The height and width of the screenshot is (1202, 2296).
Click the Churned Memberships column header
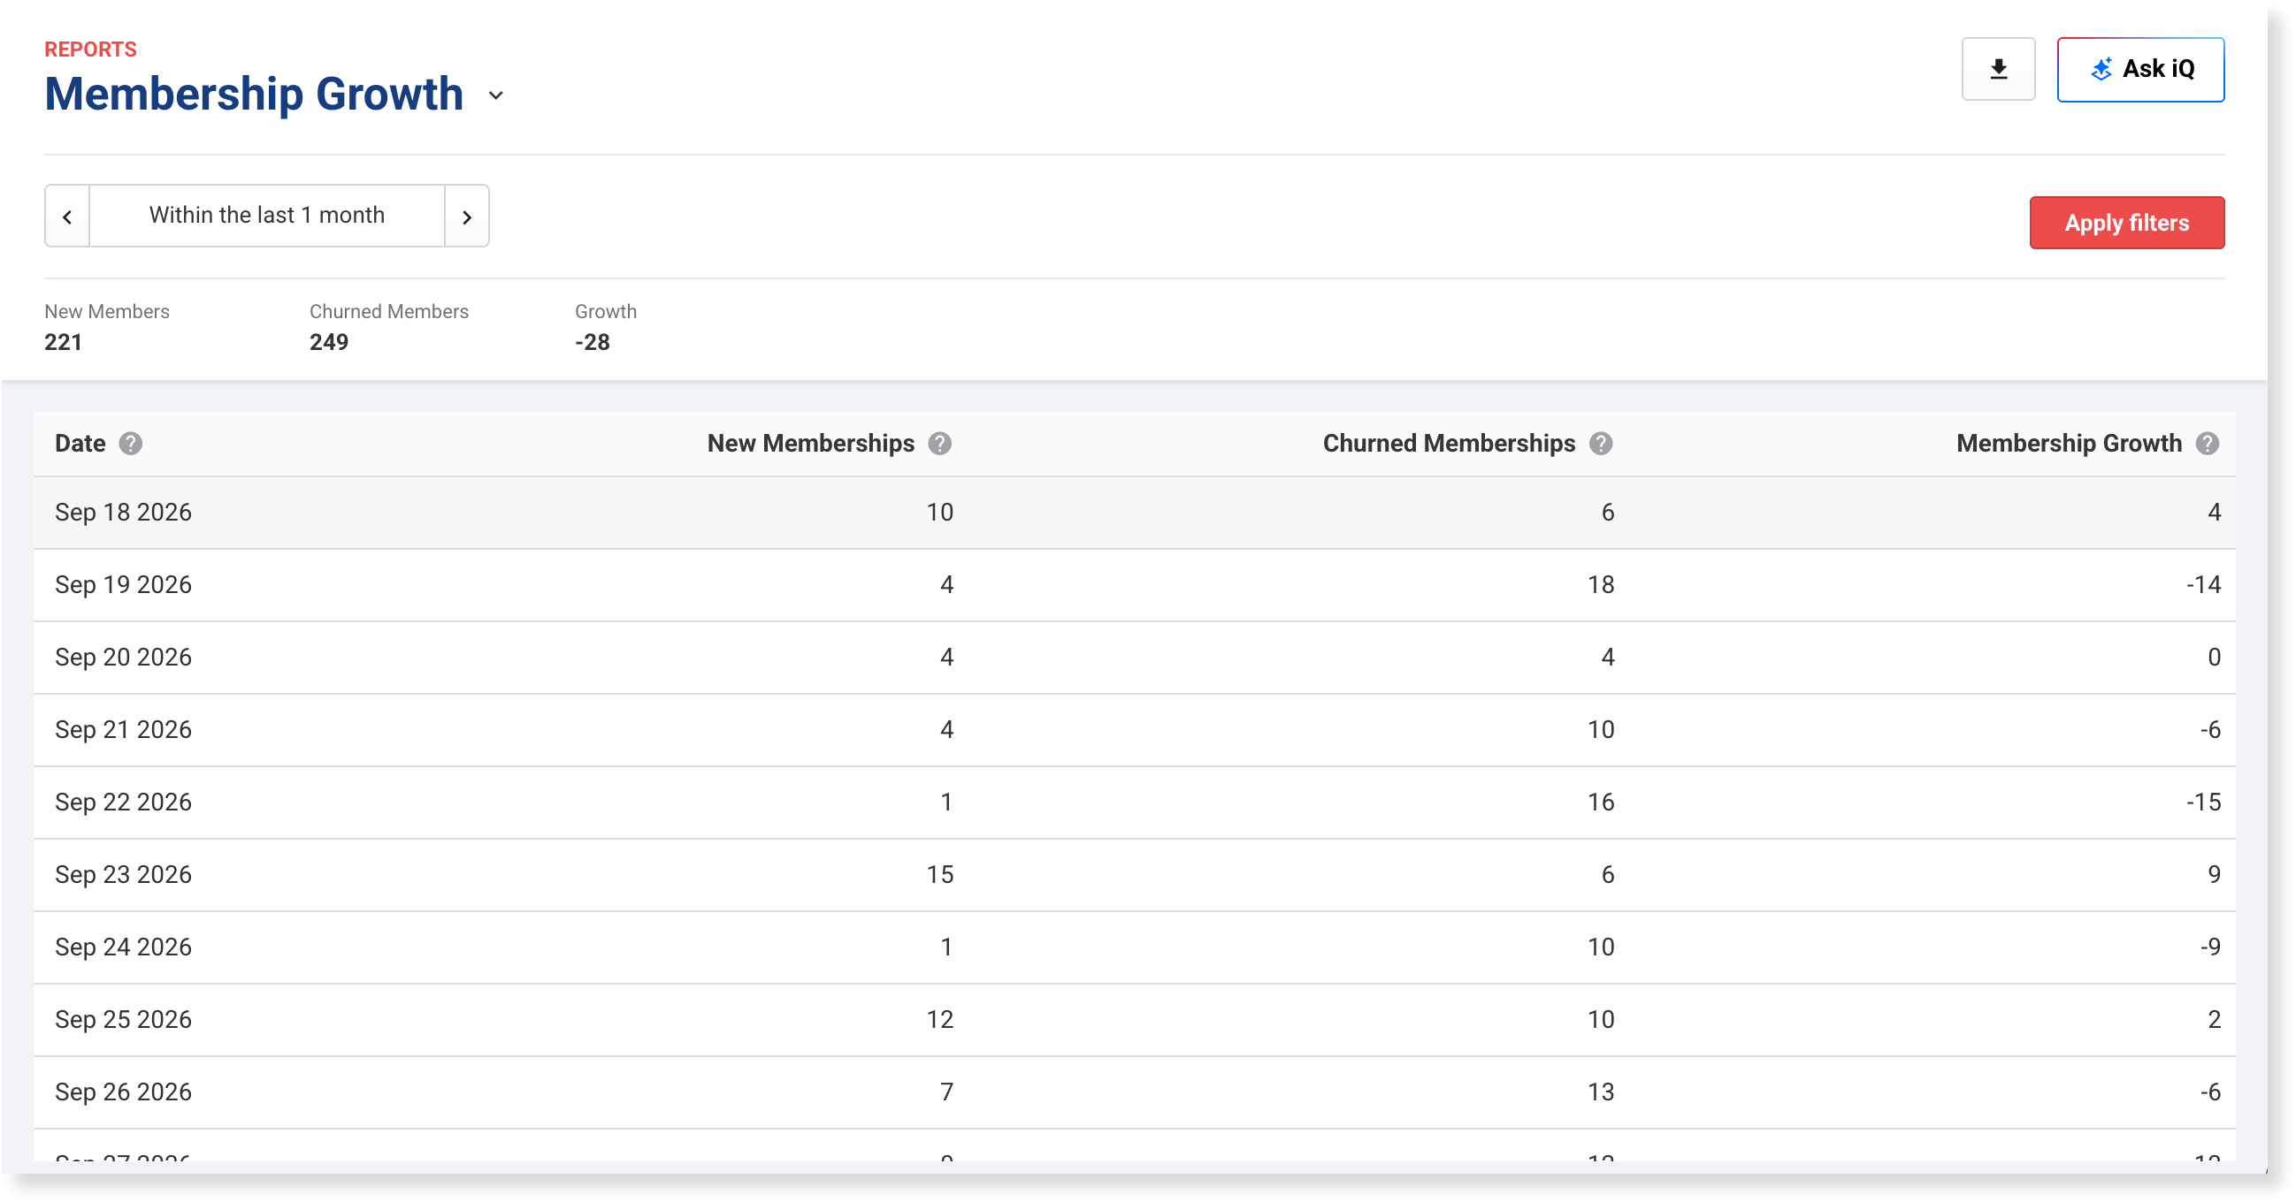click(1449, 444)
